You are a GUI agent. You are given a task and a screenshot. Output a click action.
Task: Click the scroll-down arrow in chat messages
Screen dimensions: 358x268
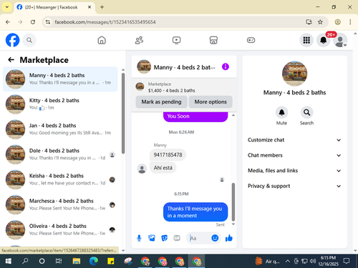233,224
